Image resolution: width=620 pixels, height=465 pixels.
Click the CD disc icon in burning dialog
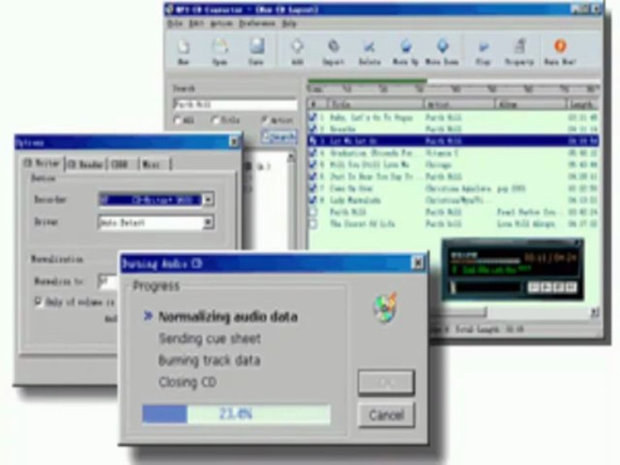(385, 307)
